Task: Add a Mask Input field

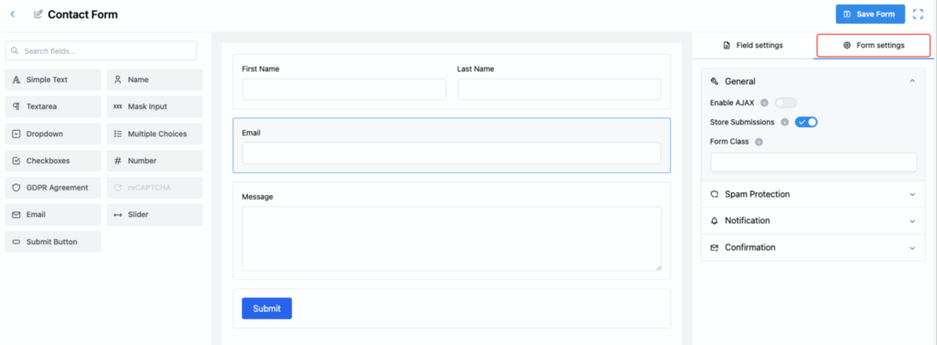Action: (154, 106)
